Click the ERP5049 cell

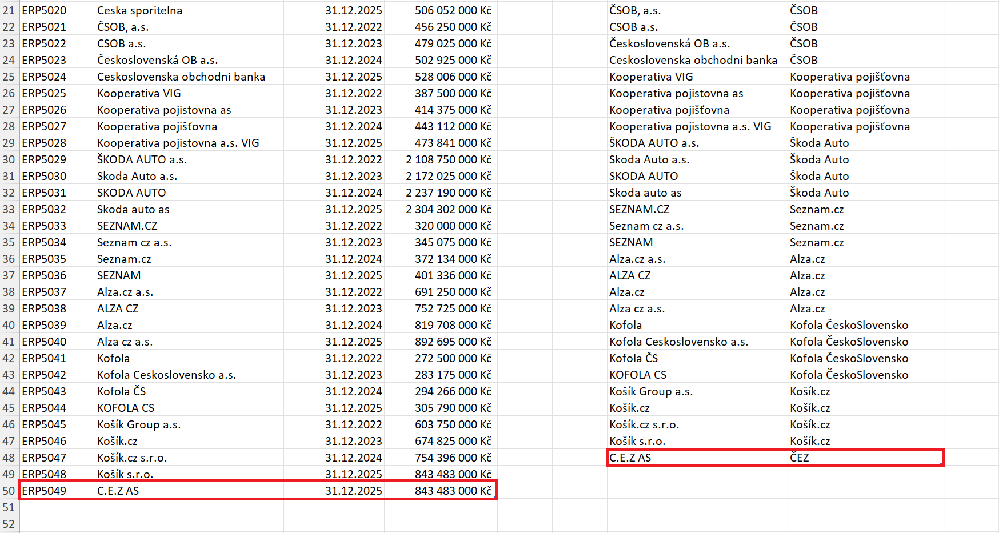coord(44,491)
